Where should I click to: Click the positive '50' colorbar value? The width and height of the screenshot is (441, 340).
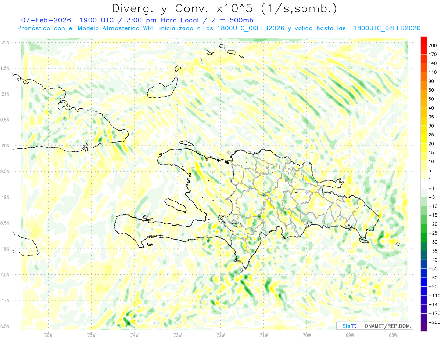pos(432,99)
